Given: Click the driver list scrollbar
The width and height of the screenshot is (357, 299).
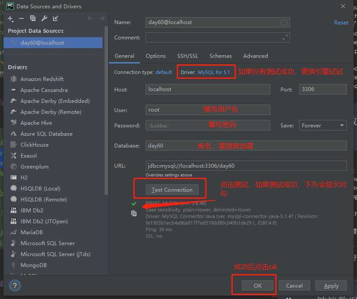Looking at the screenshot, I should point(106,110).
